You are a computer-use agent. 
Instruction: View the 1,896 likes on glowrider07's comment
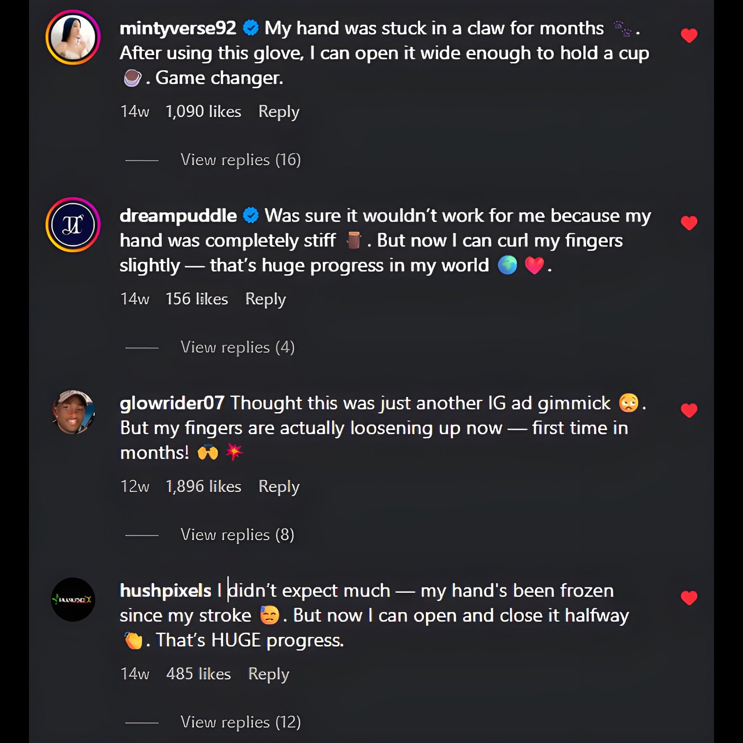203,486
